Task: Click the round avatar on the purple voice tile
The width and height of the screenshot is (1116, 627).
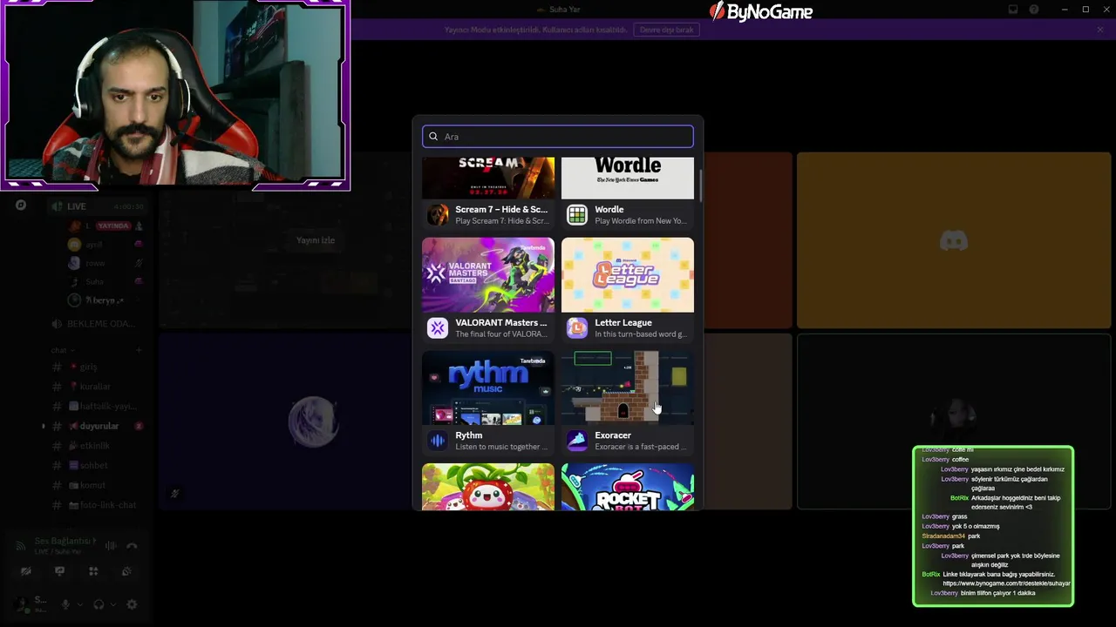Action: [x=313, y=421]
